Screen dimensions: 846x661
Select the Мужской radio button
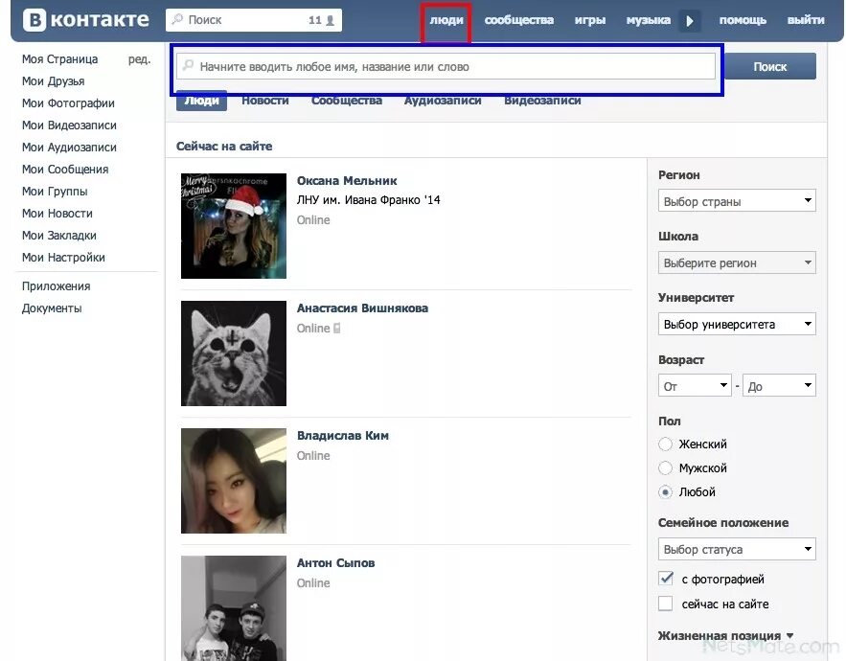[665, 467]
